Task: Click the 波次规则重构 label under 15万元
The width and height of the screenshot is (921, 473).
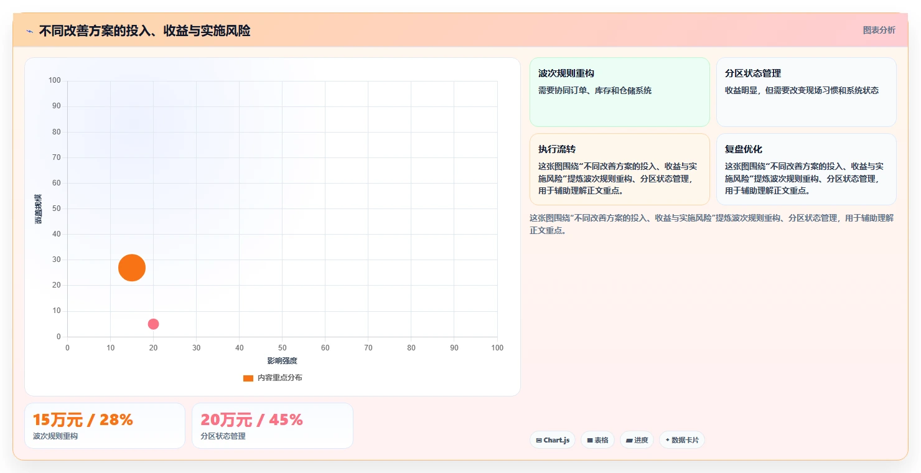Action: [55, 436]
